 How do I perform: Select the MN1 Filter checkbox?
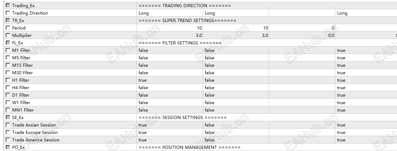point(8,110)
